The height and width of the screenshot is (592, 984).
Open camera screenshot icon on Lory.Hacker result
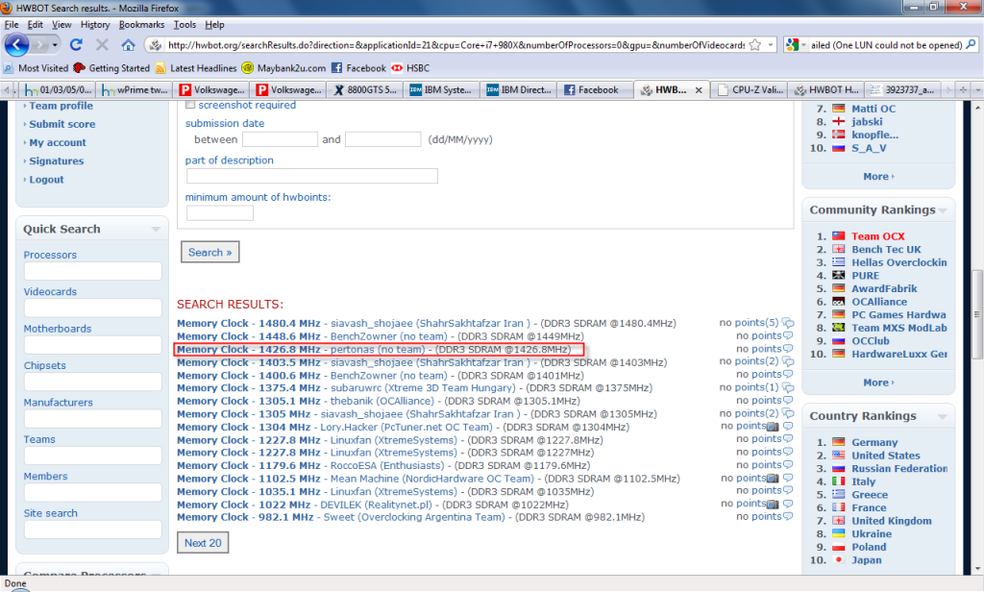774,426
